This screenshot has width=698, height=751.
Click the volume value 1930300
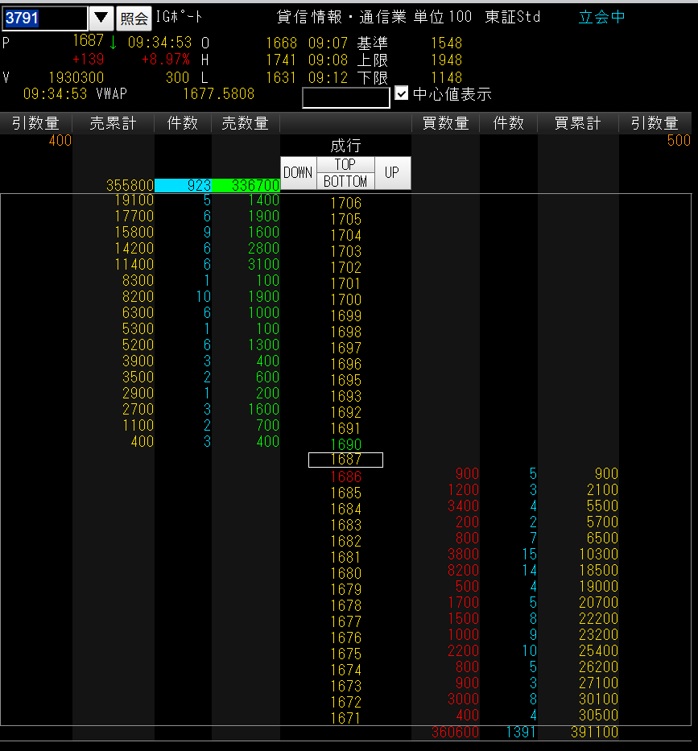(x=76, y=77)
